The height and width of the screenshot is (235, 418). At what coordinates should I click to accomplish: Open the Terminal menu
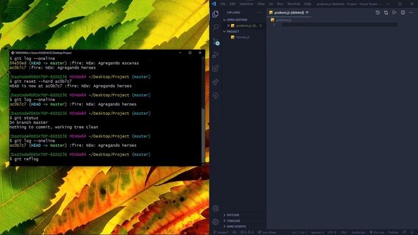pyautogui.click(x=293, y=4)
